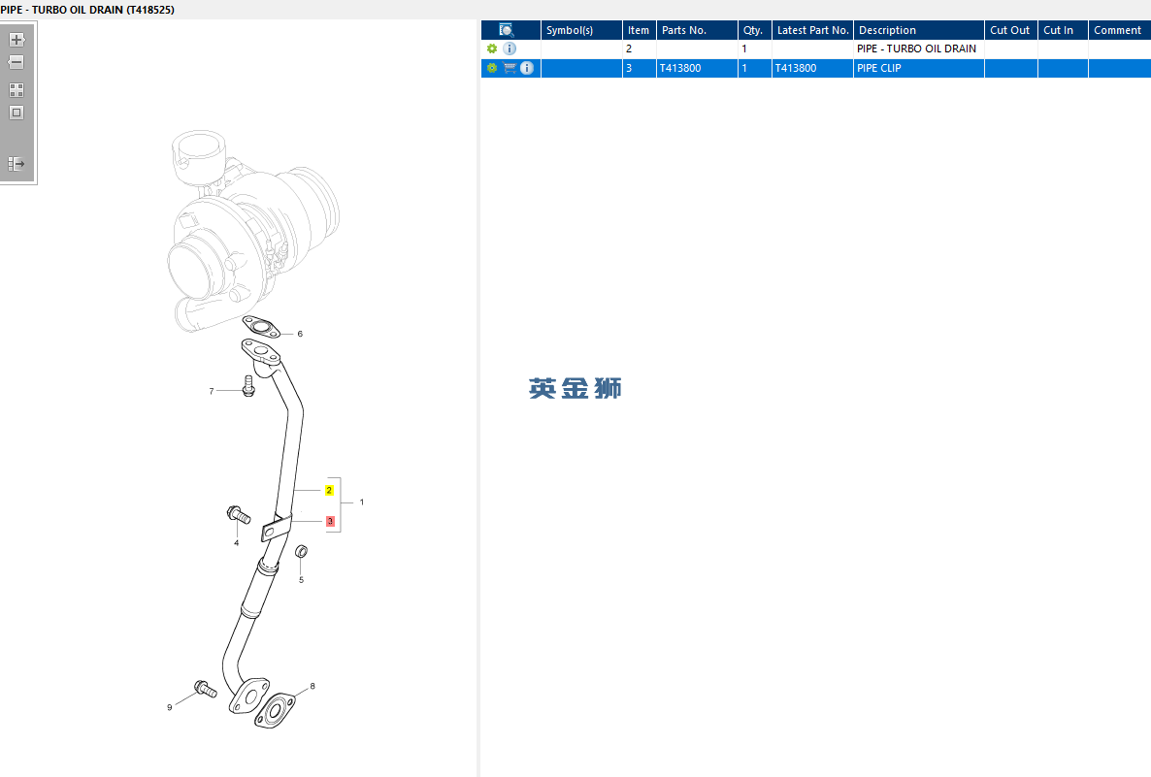Image resolution: width=1151 pixels, height=777 pixels.
Task: Click the Cut In column header
Action: pos(1063,30)
